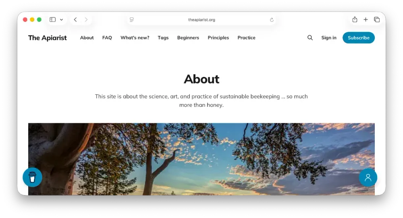Screen dimensions: 403x218
Task: Select the What's new? nav item
Action: pos(135,37)
